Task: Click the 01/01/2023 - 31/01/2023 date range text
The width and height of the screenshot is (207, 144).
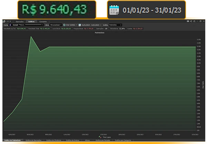Action: pyautogui.click(x=90, y=25)
